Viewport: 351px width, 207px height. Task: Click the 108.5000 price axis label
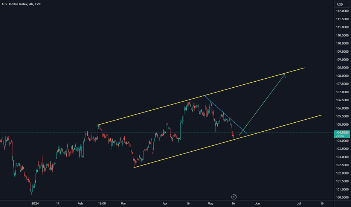pos(342,68)
